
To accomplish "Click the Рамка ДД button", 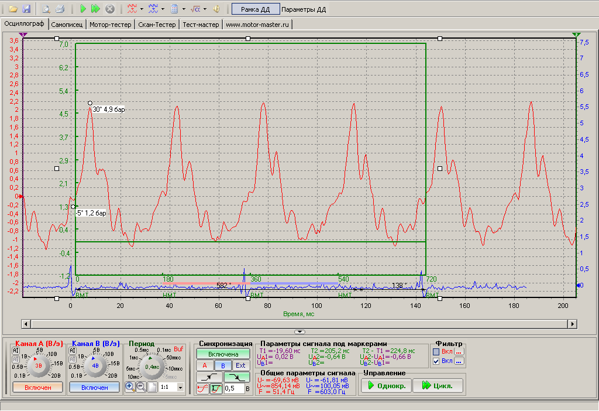I will tap(256, 9).
